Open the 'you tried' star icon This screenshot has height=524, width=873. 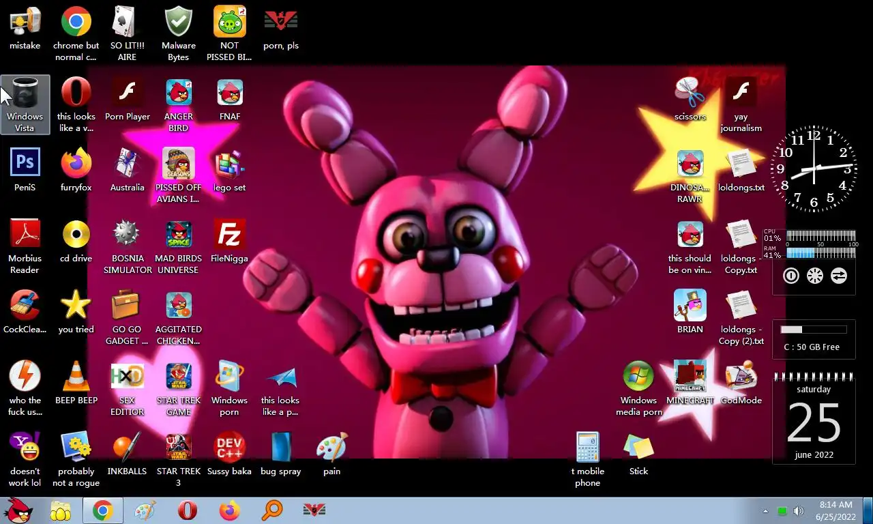tap(76, 311)
